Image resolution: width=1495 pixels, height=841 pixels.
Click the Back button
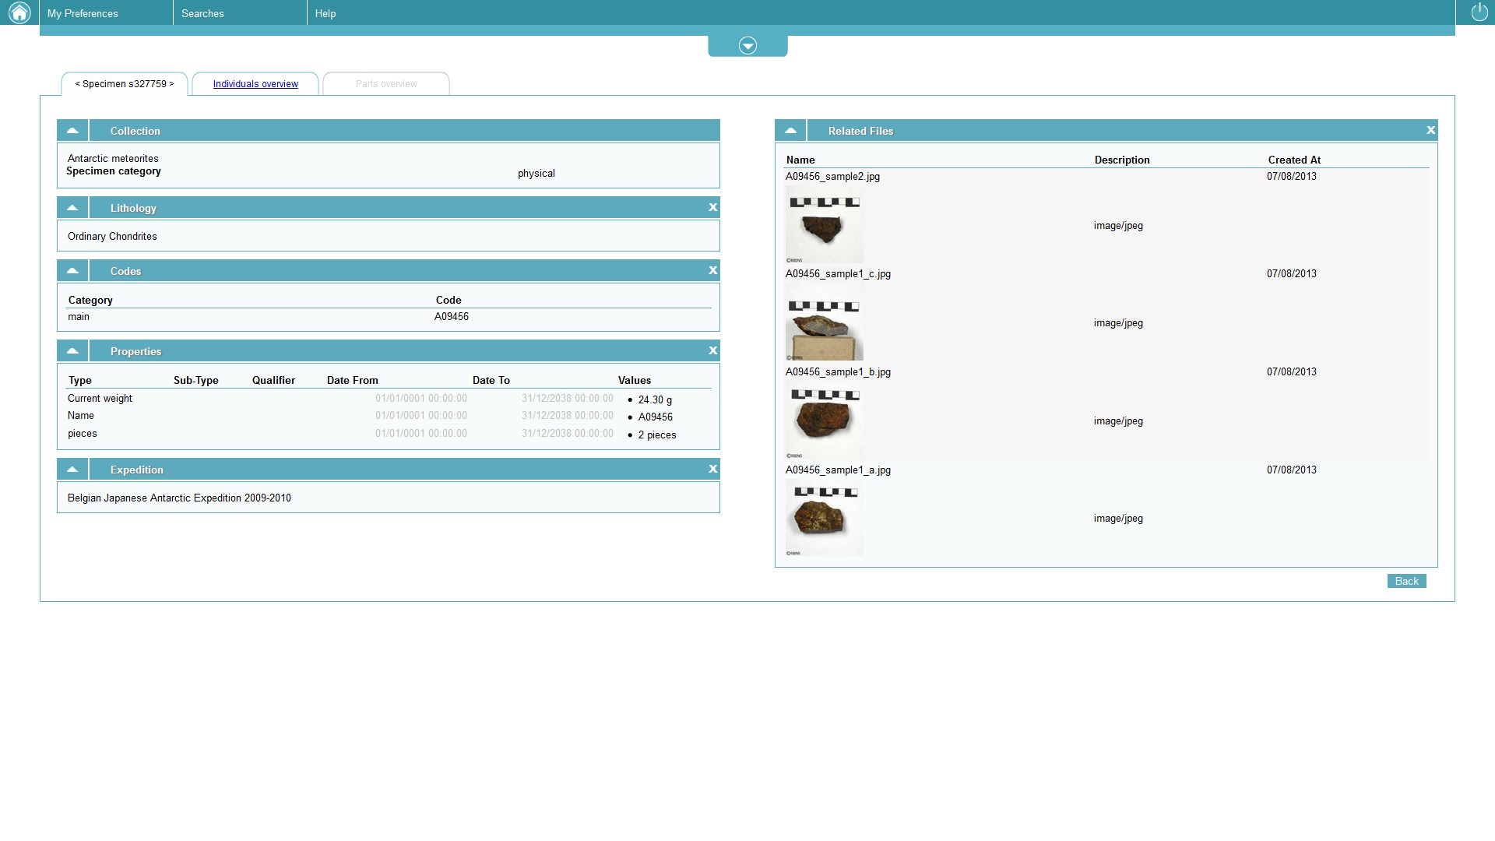point(1406,581)
